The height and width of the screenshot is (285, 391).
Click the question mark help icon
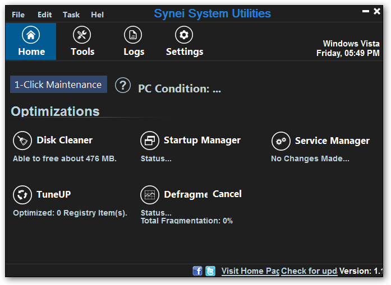coord(123,85)
